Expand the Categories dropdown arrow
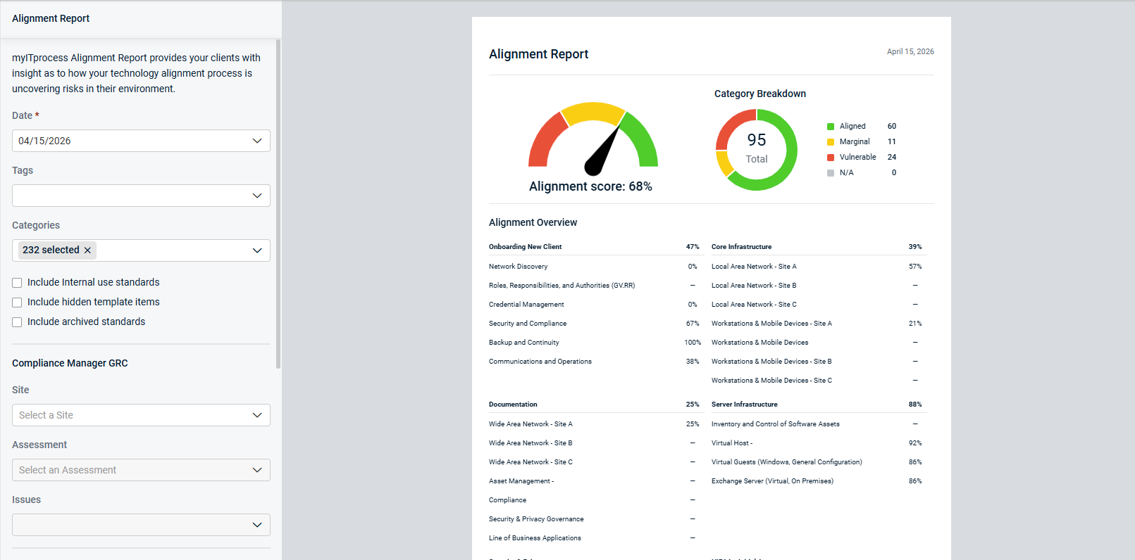 (257, 250)
